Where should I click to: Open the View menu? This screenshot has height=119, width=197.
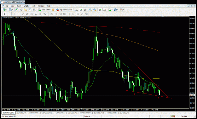point(13,6)
